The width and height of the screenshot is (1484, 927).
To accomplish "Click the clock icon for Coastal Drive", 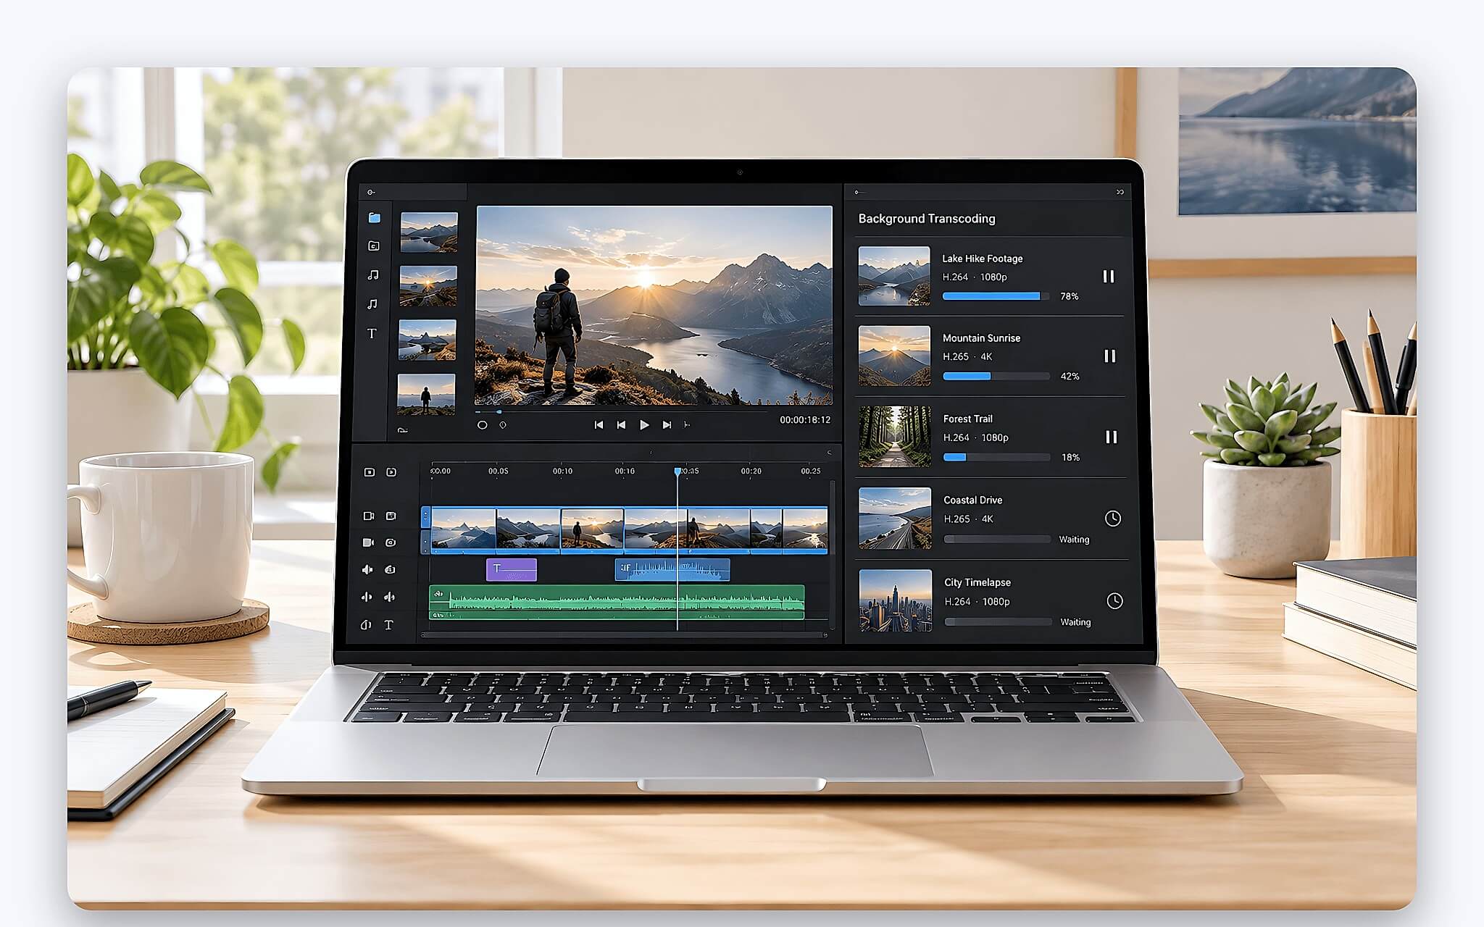I will (x=1112, y=519).
